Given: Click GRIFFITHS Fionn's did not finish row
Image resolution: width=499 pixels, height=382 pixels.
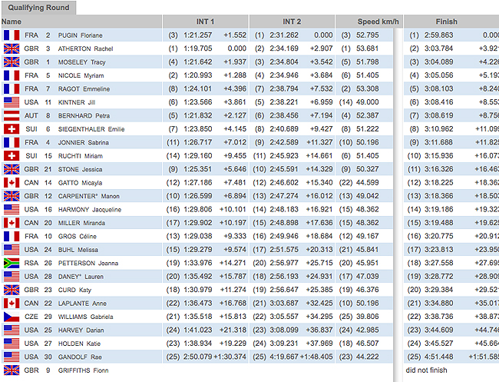Looking at the screenshot, I should [x=428, y=370].
